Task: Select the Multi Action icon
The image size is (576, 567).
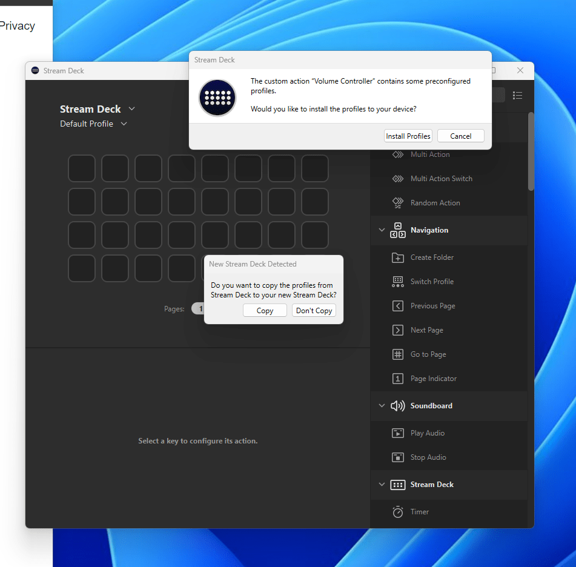Action: (x=398, y=154)
